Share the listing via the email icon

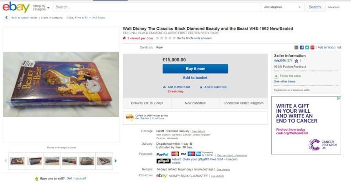tap(296, 47)
